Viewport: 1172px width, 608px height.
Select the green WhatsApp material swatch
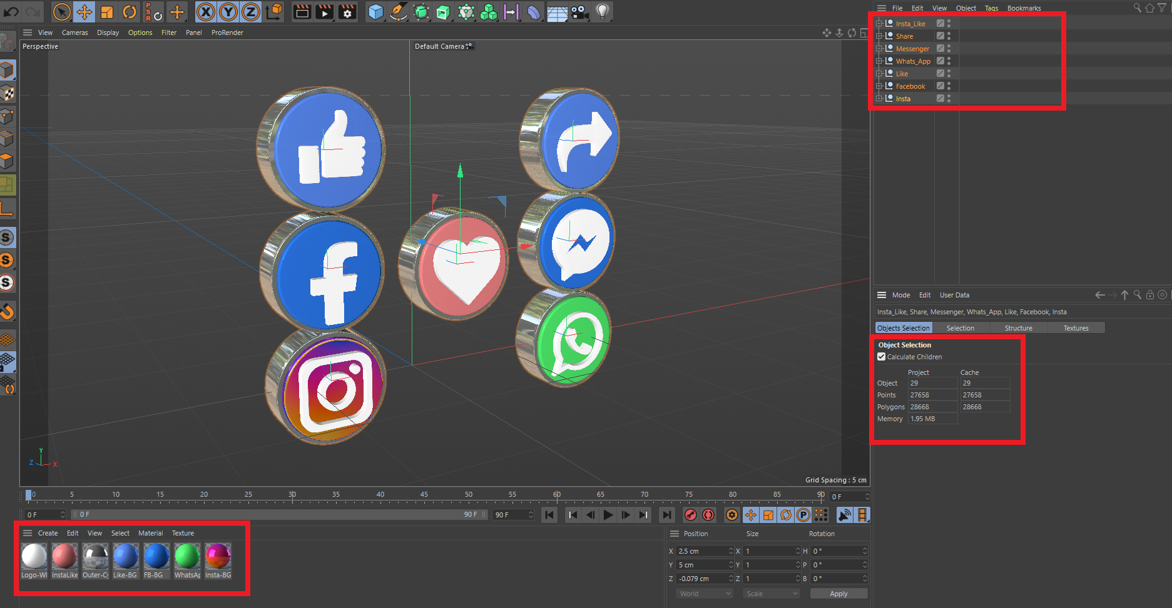pos(187,556)
